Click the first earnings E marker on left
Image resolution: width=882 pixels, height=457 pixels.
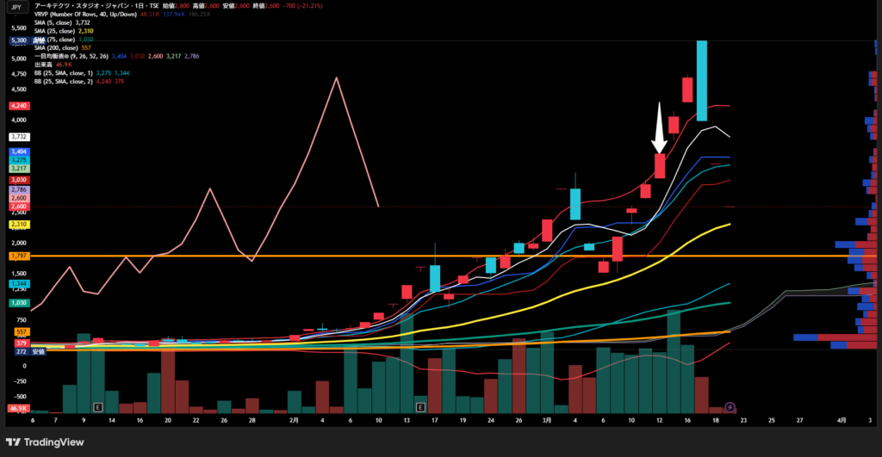pyautogui.click(x=98, y=406)
